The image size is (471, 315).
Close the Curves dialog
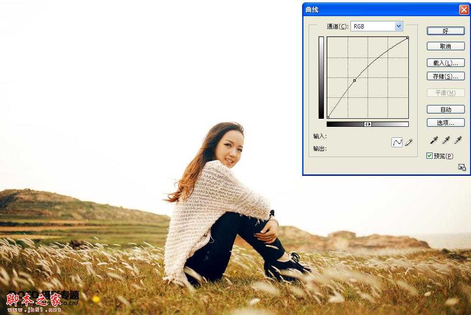(463, 10)
